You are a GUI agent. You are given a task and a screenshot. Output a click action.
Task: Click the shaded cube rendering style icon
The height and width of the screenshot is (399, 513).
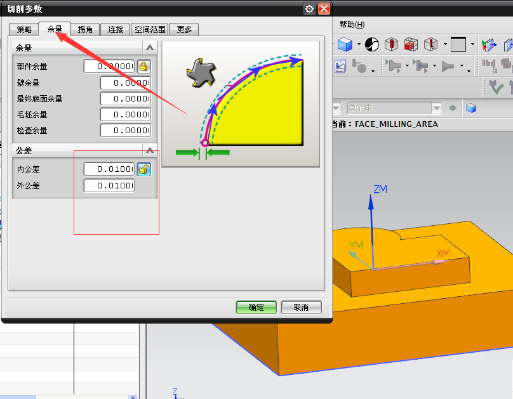point(345,44)
